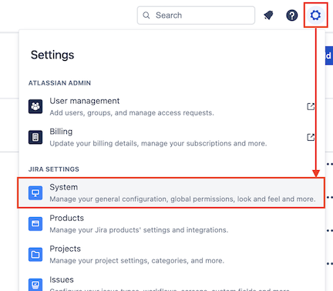Click the Billing icon
333x291 pixels.
click(x=35, y=137)
